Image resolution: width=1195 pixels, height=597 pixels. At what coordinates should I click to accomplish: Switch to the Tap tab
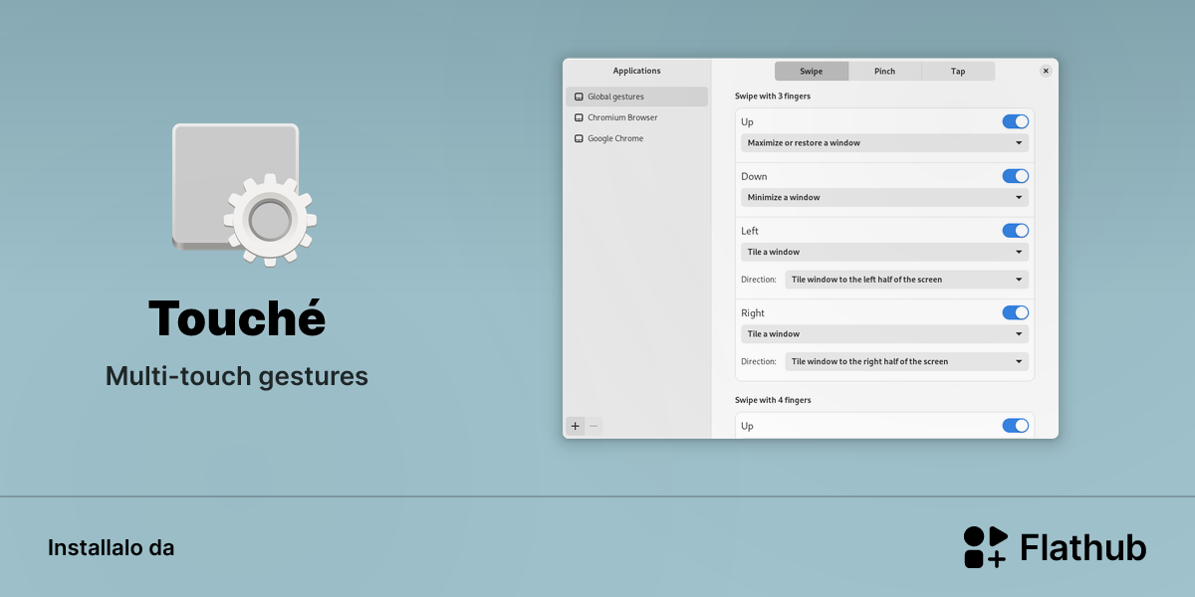(958, 72)
